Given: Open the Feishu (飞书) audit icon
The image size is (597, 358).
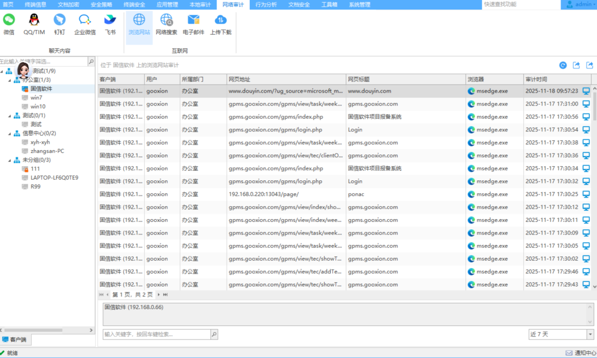Looking at the screenshot, I should [110, 24].
